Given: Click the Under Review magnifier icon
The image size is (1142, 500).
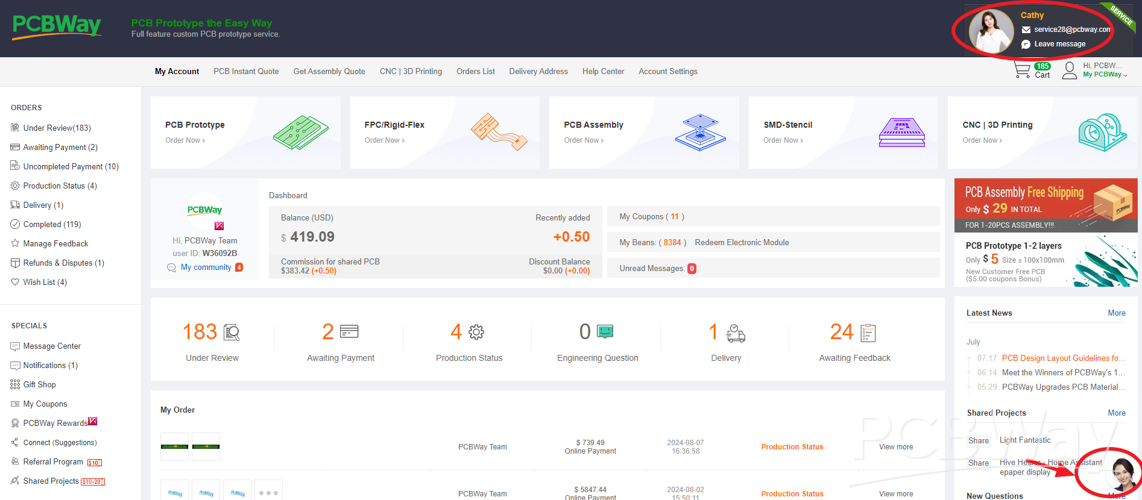Looking at the screenshot, I should [232, 332].
